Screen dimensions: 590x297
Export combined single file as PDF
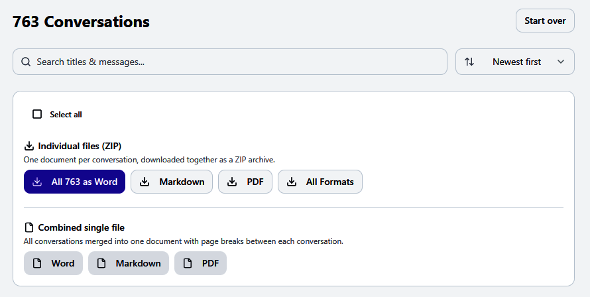[201, 263]
